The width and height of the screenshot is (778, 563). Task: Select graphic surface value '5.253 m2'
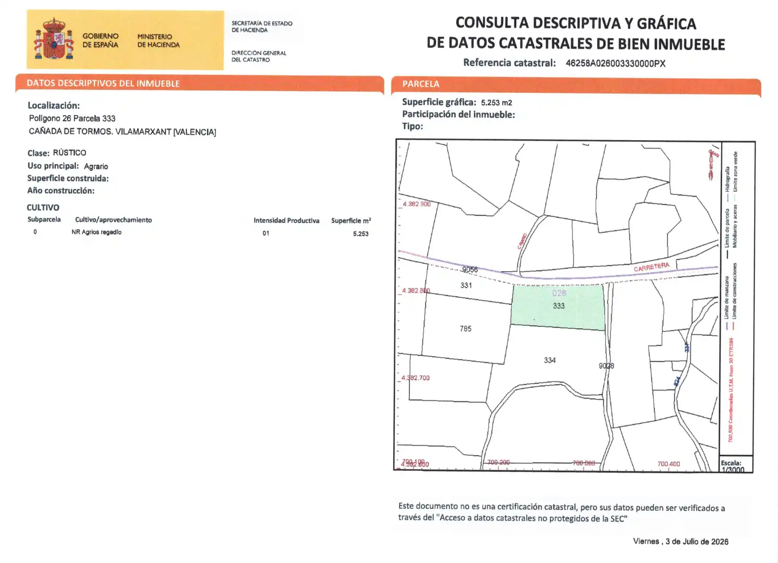(496, 103)
